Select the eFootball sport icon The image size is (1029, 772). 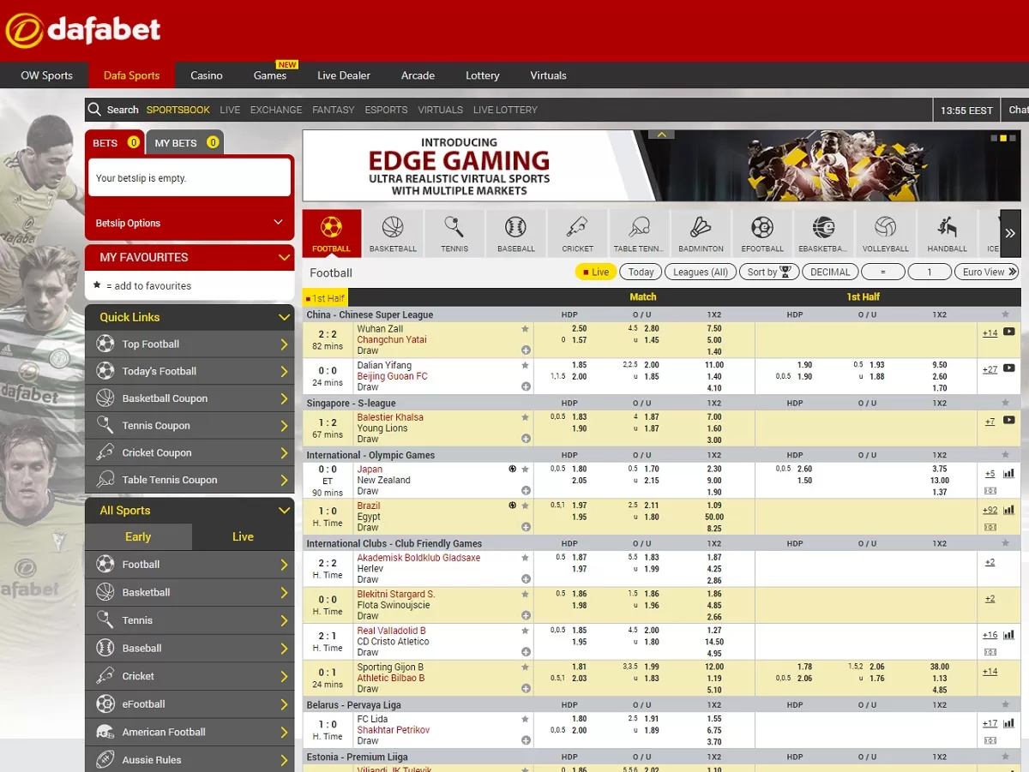tap(762, 233)
